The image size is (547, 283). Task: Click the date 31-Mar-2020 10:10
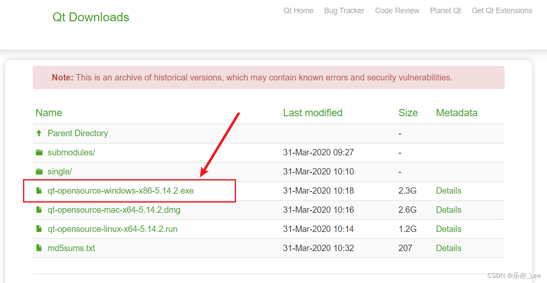[x=318, y=172]
